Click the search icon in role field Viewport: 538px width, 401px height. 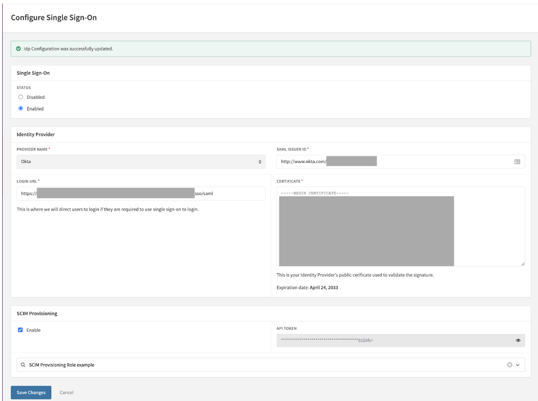point(22,365)
